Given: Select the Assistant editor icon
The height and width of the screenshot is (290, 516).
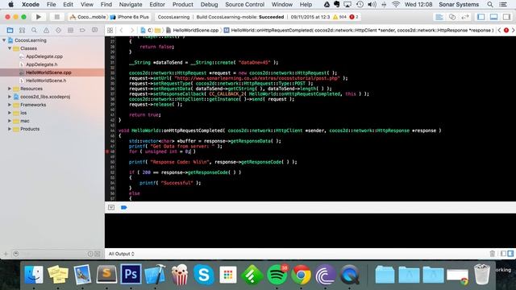Looking at the screenshot, I should [x=452, y=17].
